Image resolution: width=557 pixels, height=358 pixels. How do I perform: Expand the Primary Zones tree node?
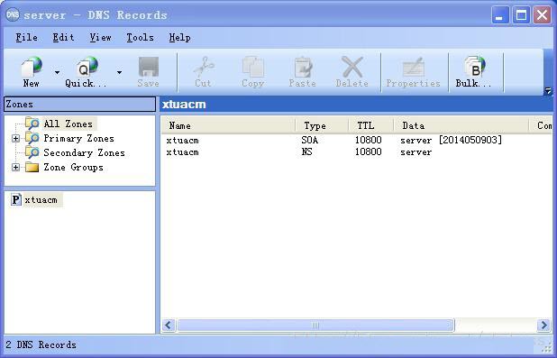tap(15, 138)
